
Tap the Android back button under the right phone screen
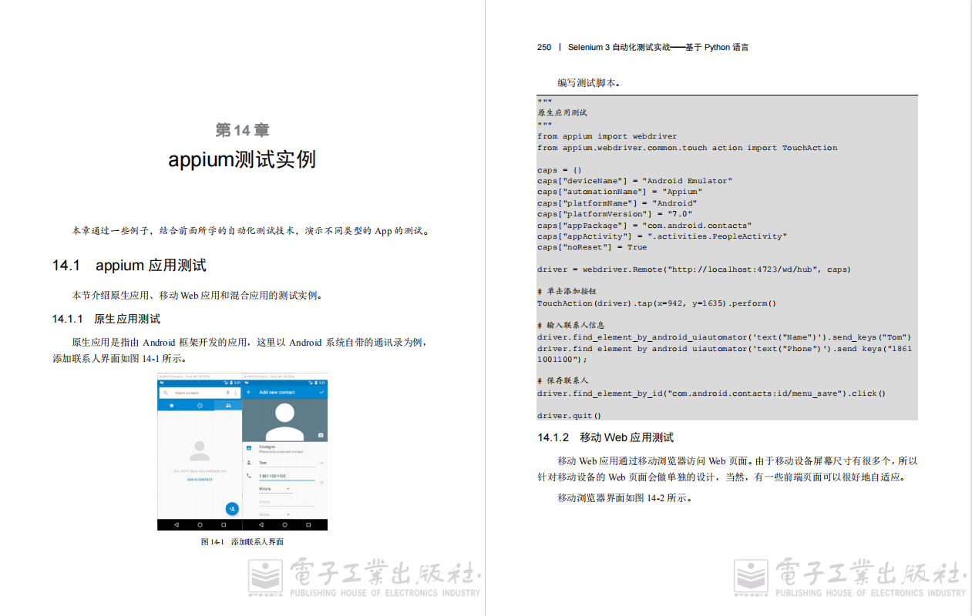[261, 524]
